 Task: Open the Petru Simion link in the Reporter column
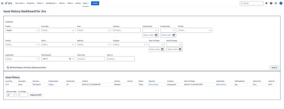154,85
